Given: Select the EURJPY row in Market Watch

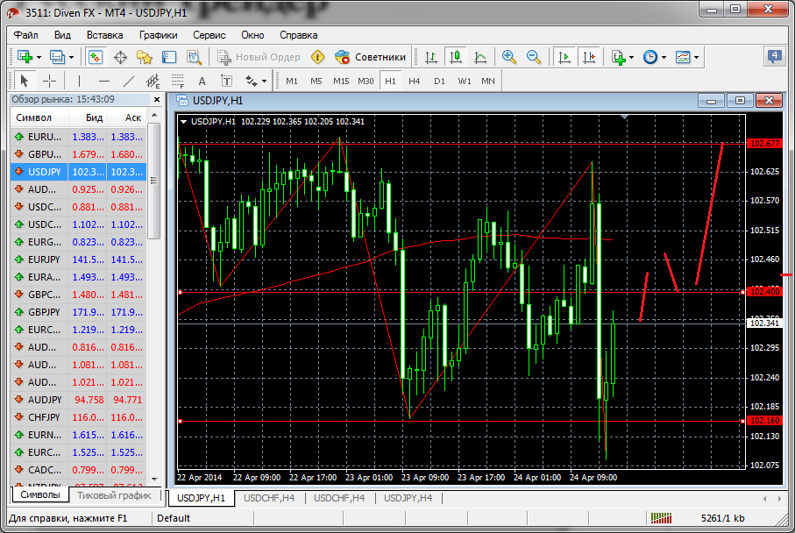Looking at the screenshot, I should pyautogui.click(x=78, y=259).
